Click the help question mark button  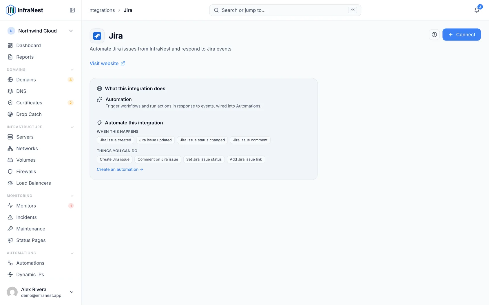[434, 35]
